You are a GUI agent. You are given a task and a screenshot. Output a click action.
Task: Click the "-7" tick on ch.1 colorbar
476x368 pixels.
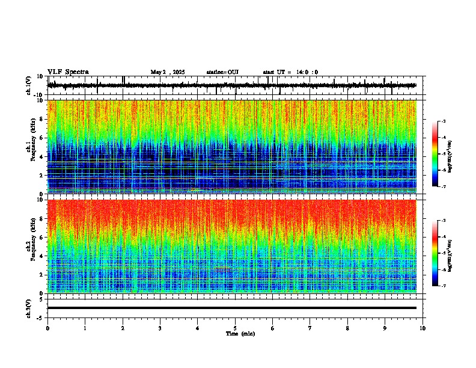point(443,186)
